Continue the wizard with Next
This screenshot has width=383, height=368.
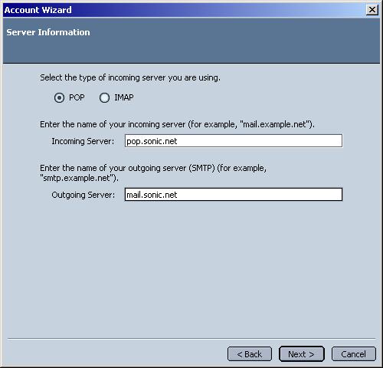(x=302, y=354)
